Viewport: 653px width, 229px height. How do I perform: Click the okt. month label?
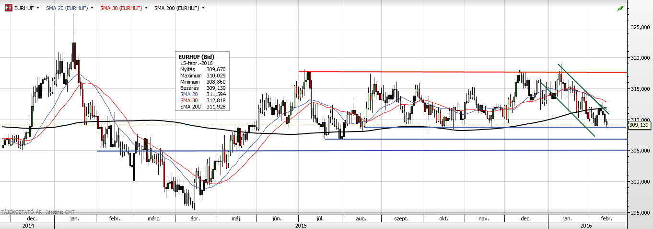tap(443, 218)
